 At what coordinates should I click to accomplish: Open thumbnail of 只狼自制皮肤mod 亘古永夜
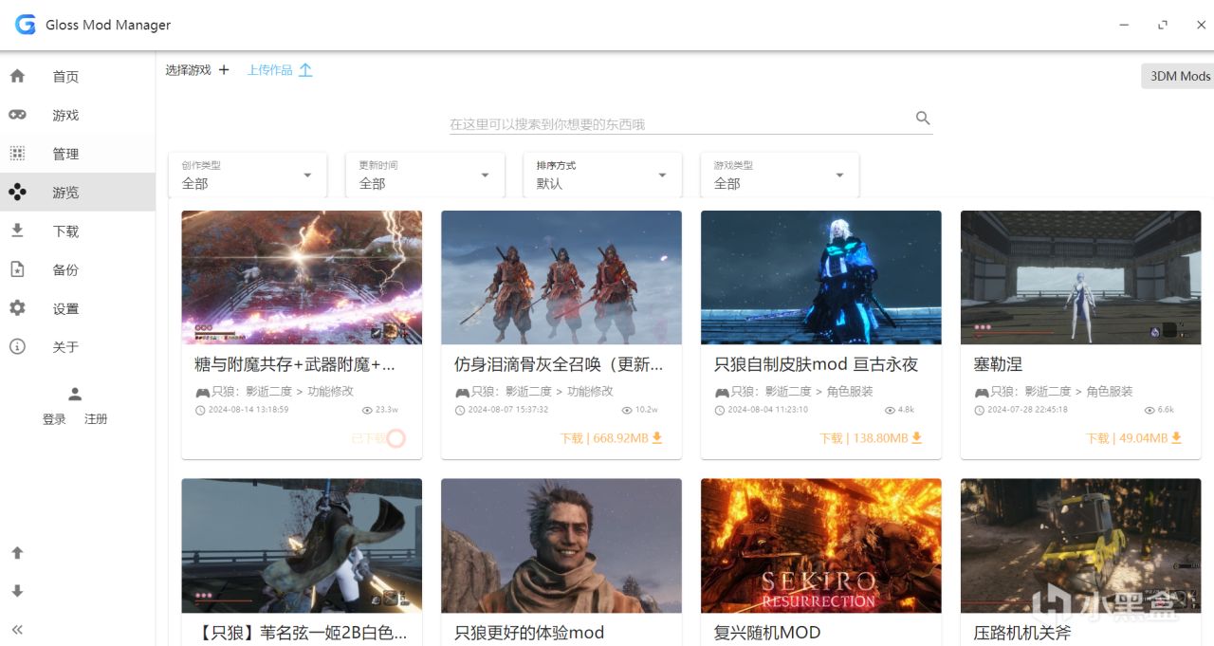[x=821, y=277]
